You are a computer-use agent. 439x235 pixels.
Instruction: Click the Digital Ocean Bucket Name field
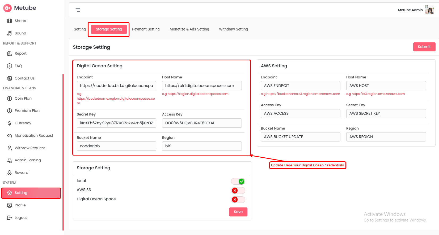pos(116,146)
